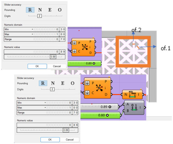
Task: Click OK in the upper slider dialog
Action: (37, 66)
